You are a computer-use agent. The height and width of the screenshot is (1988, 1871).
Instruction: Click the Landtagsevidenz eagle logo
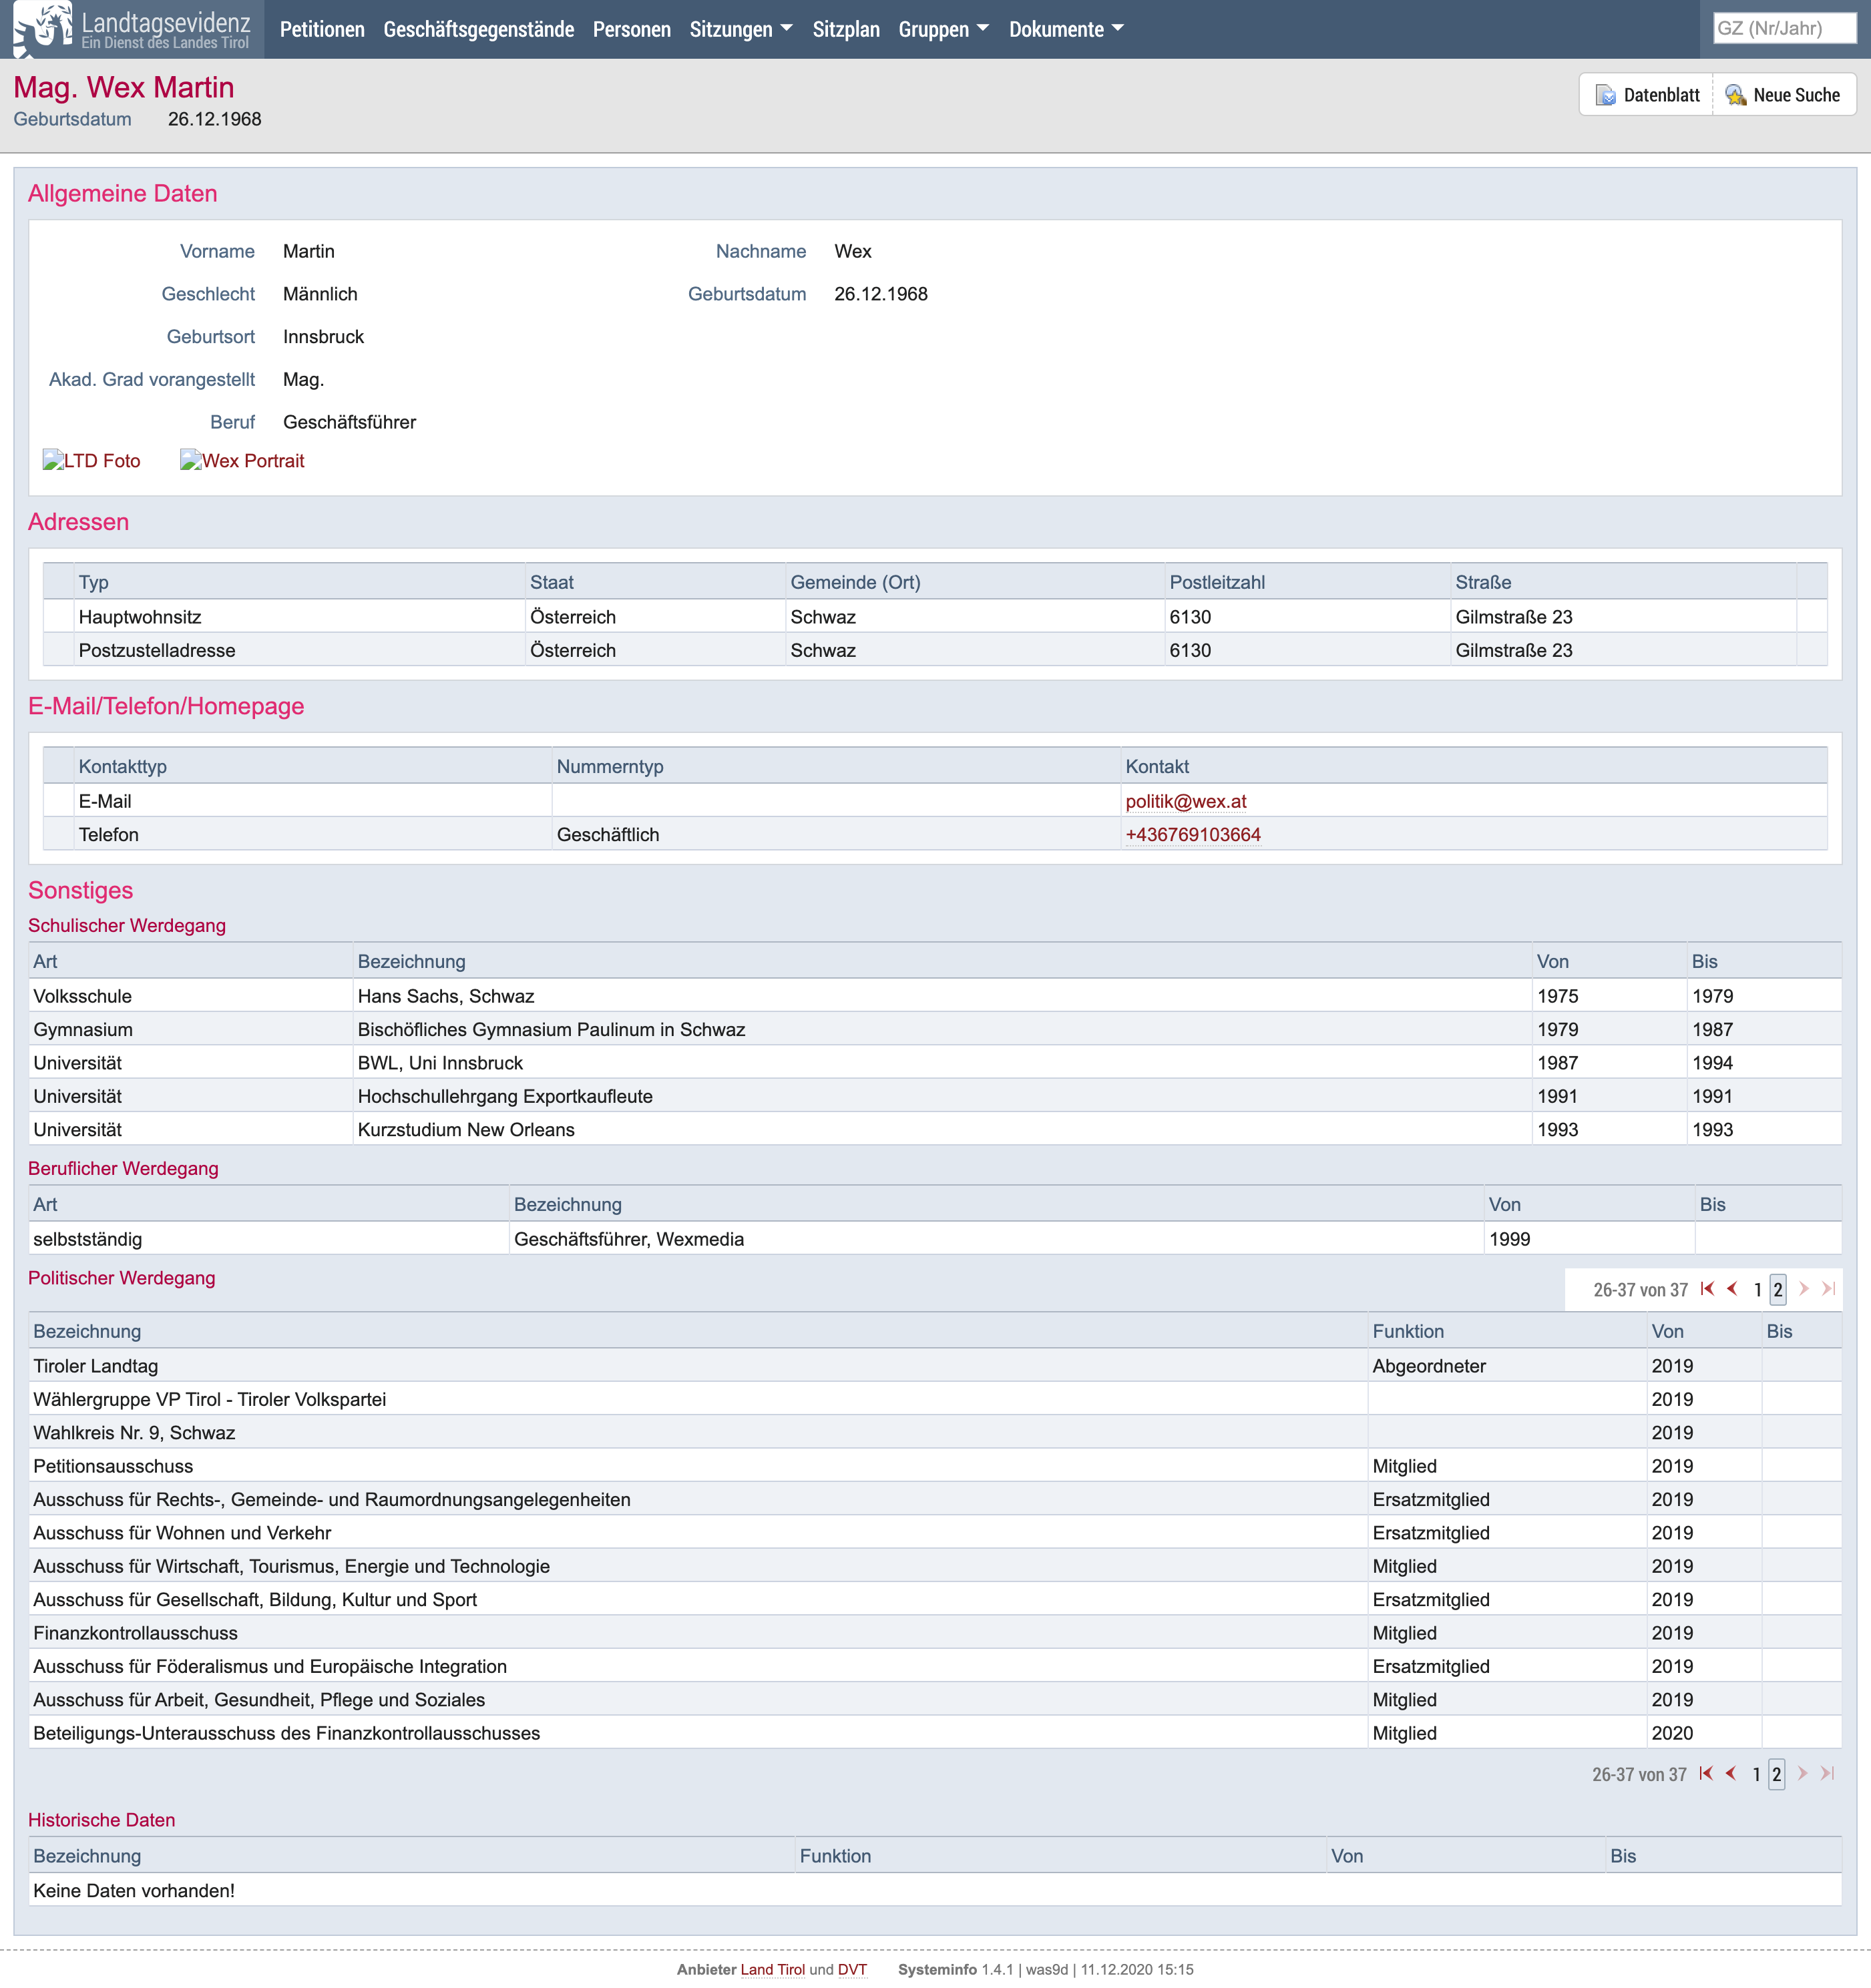(43, 28)
